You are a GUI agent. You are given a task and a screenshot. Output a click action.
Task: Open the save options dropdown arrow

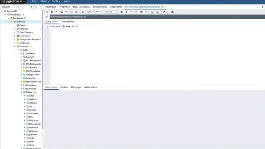click(x=56, y=12)
